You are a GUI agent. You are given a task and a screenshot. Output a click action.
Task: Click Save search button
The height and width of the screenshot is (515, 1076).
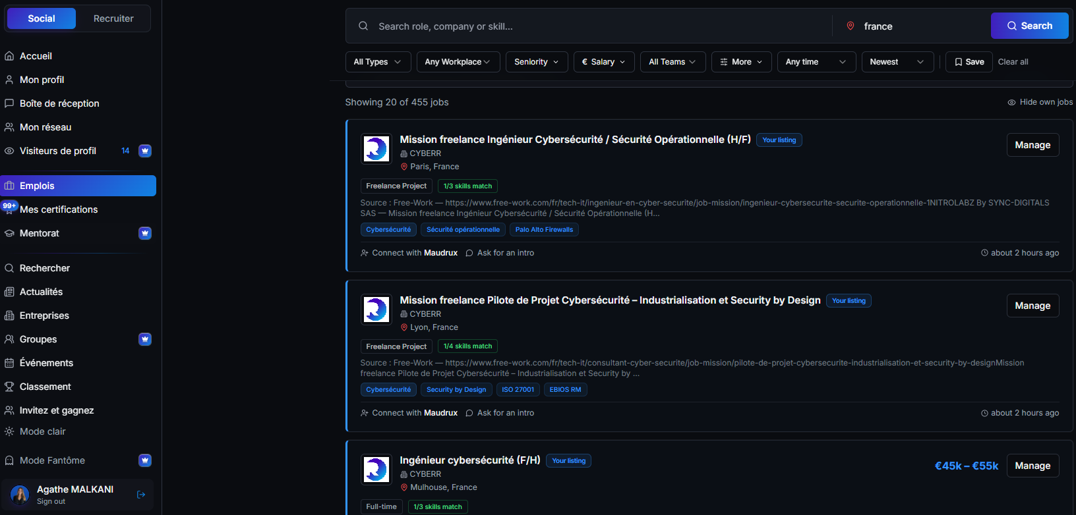[x=969, y=62]
